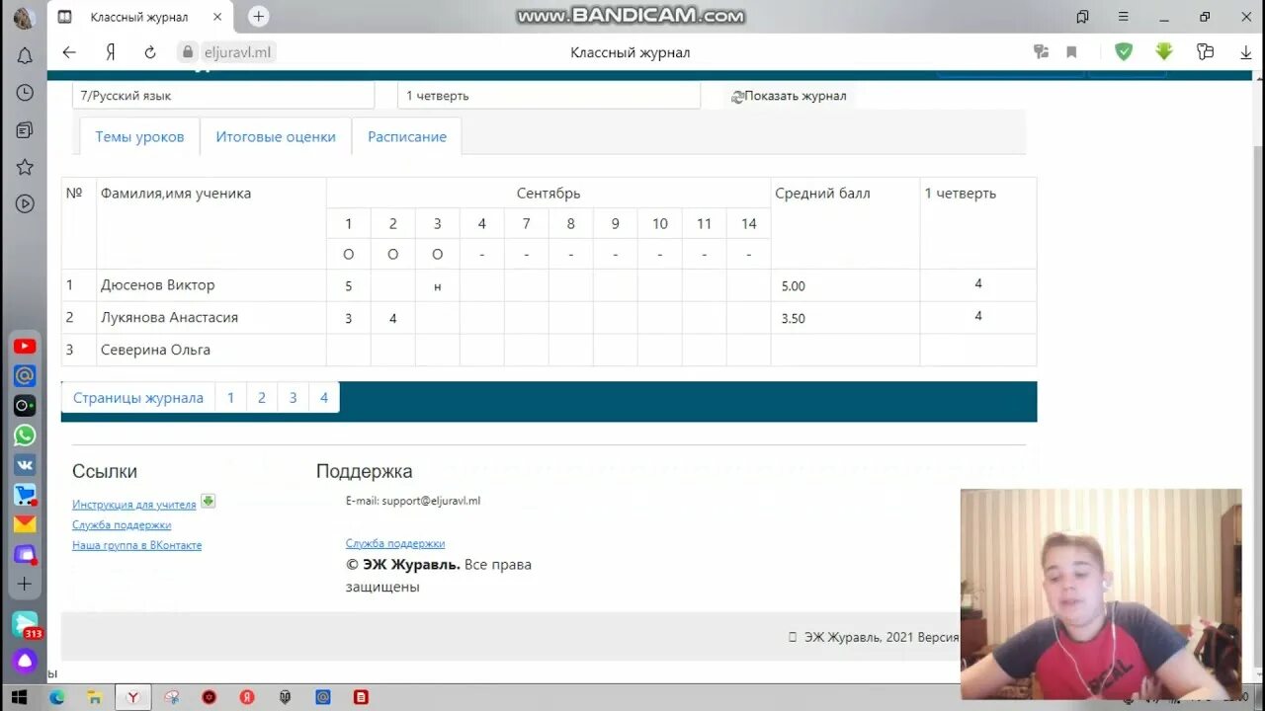Select Лукянова Анастасия's grade 3 cell
Viewport: 1265px width, 711px height.
point(348,318)
